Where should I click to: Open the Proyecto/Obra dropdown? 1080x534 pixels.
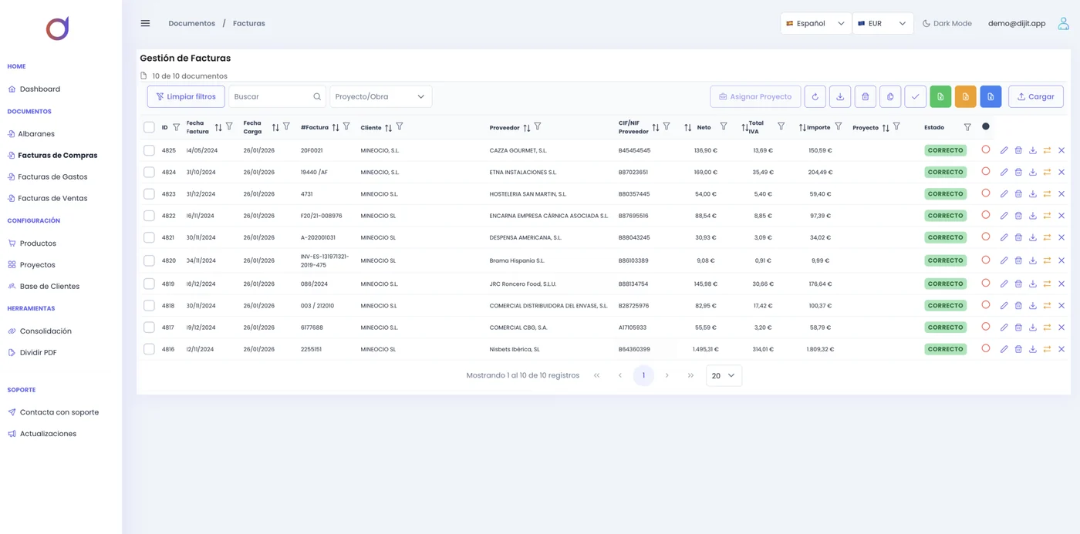381,96
